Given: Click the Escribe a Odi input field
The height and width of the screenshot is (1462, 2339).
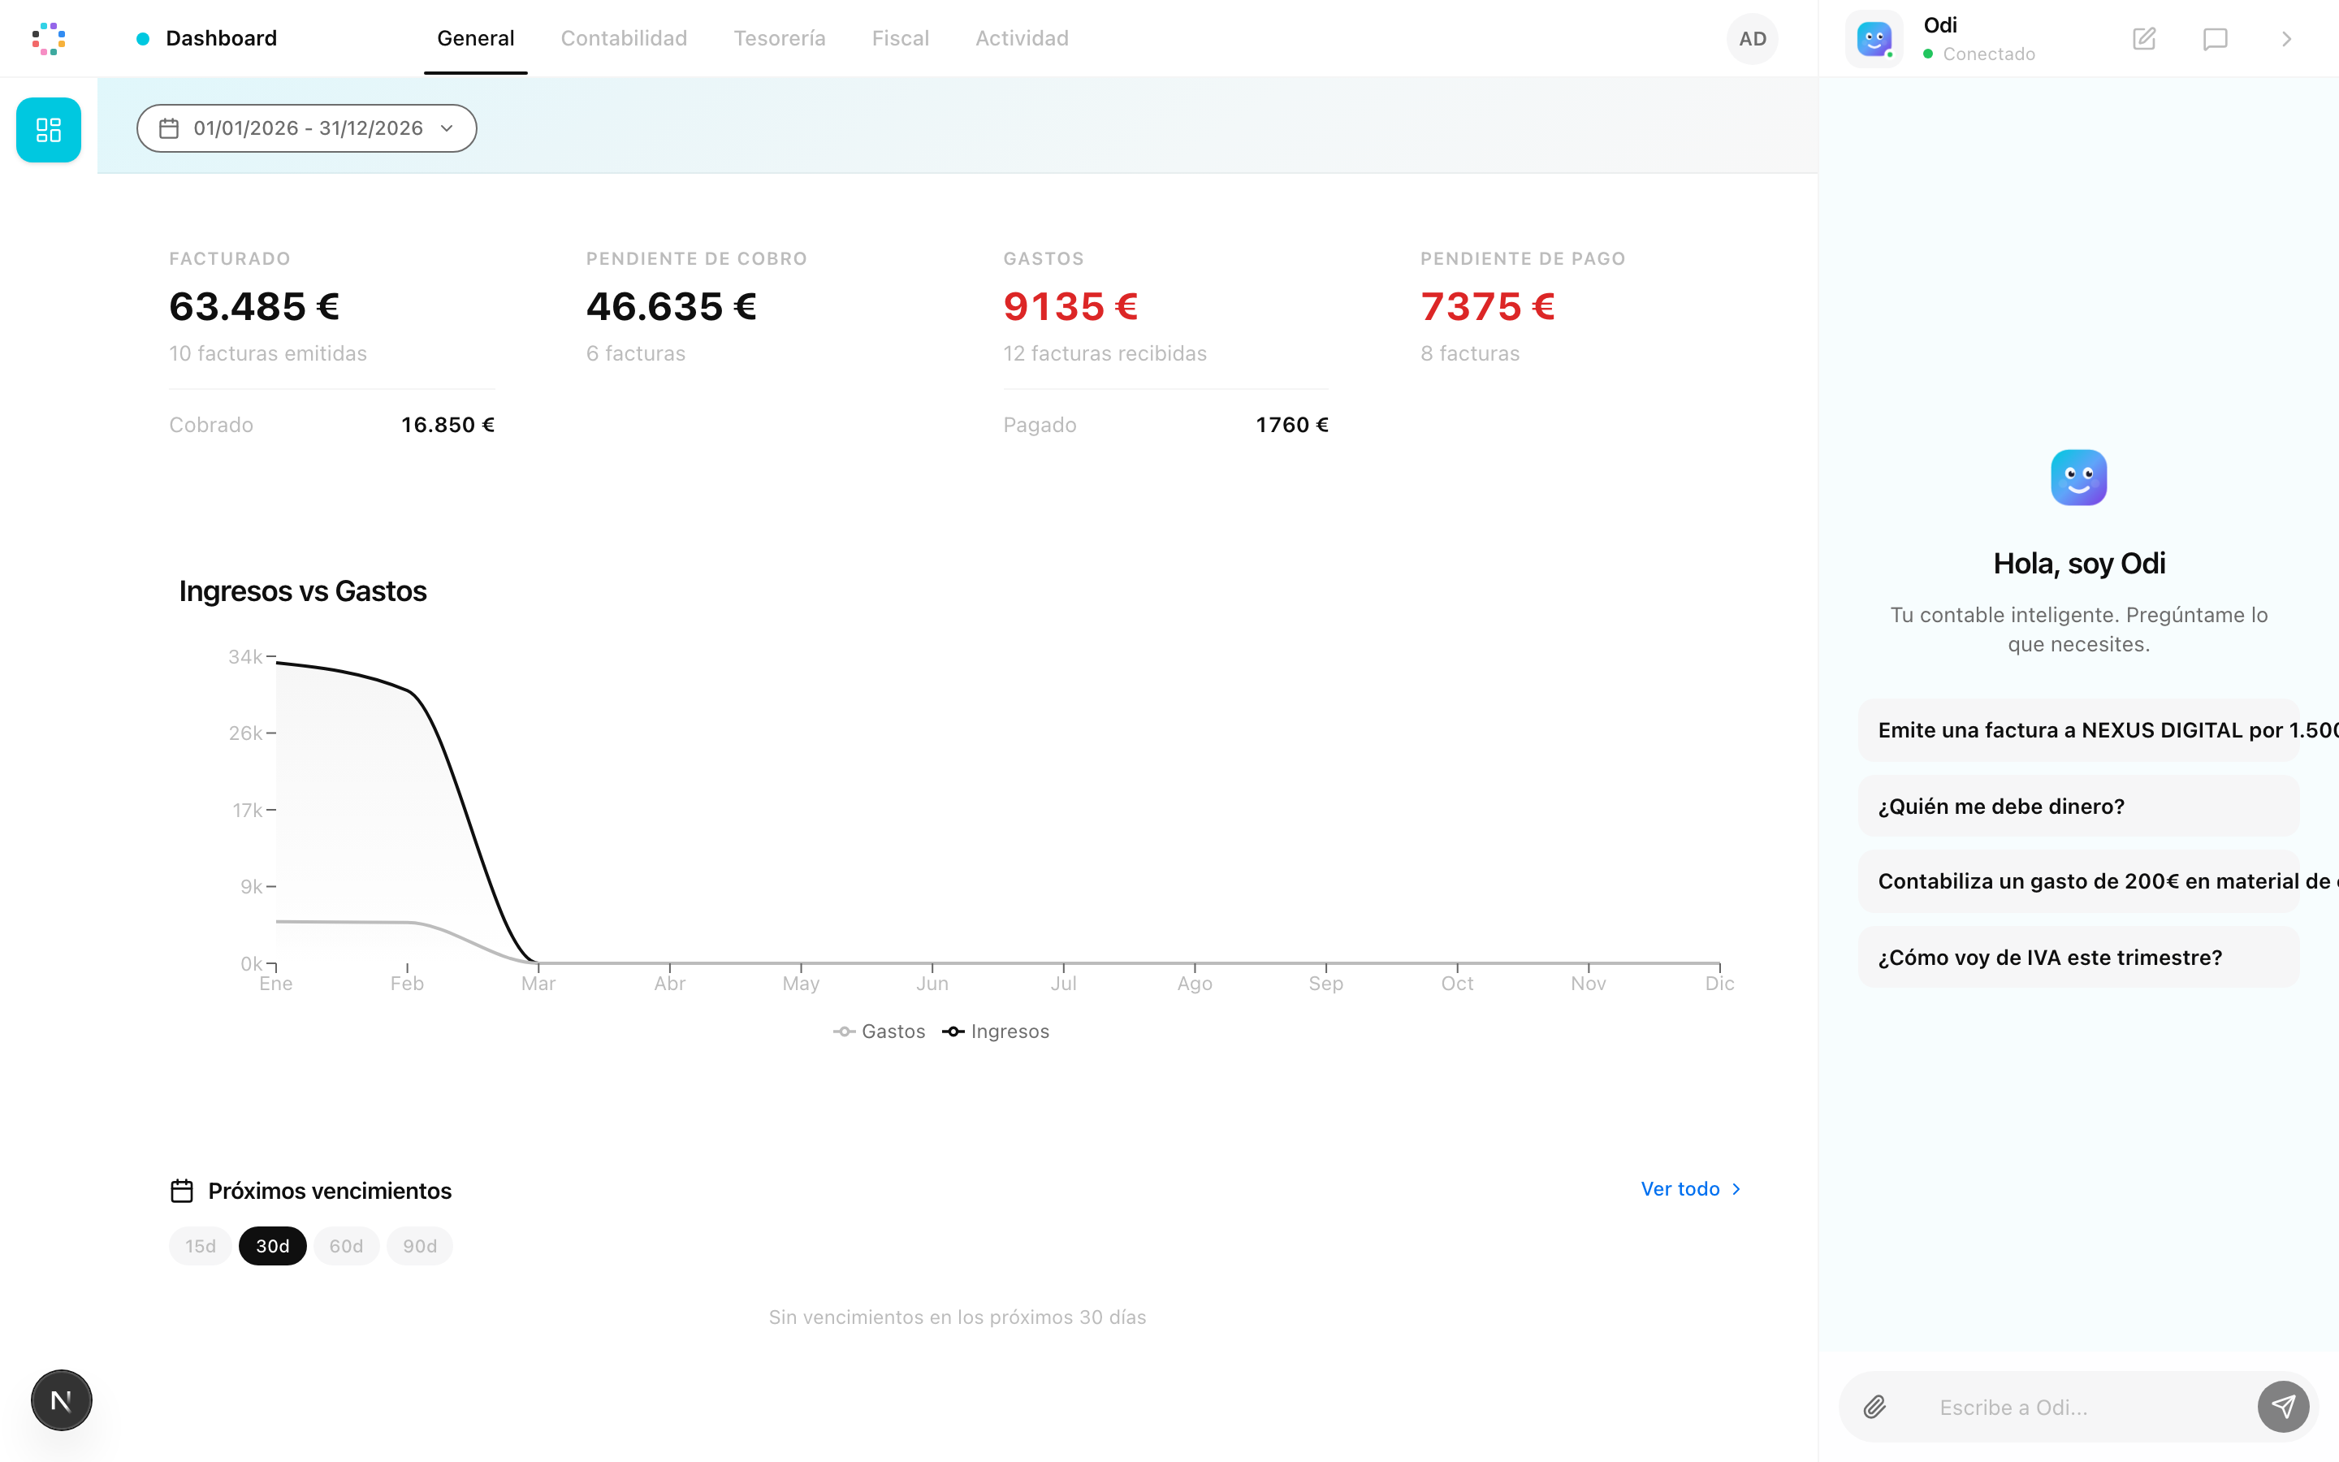Looking at the screenshot, I should click(x=2049, y=1407).
